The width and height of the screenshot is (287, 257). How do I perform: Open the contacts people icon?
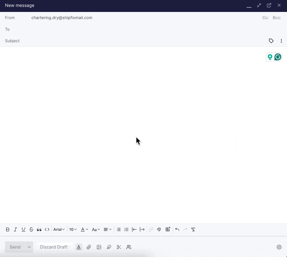pyautogui.click(x=129, y=247)
